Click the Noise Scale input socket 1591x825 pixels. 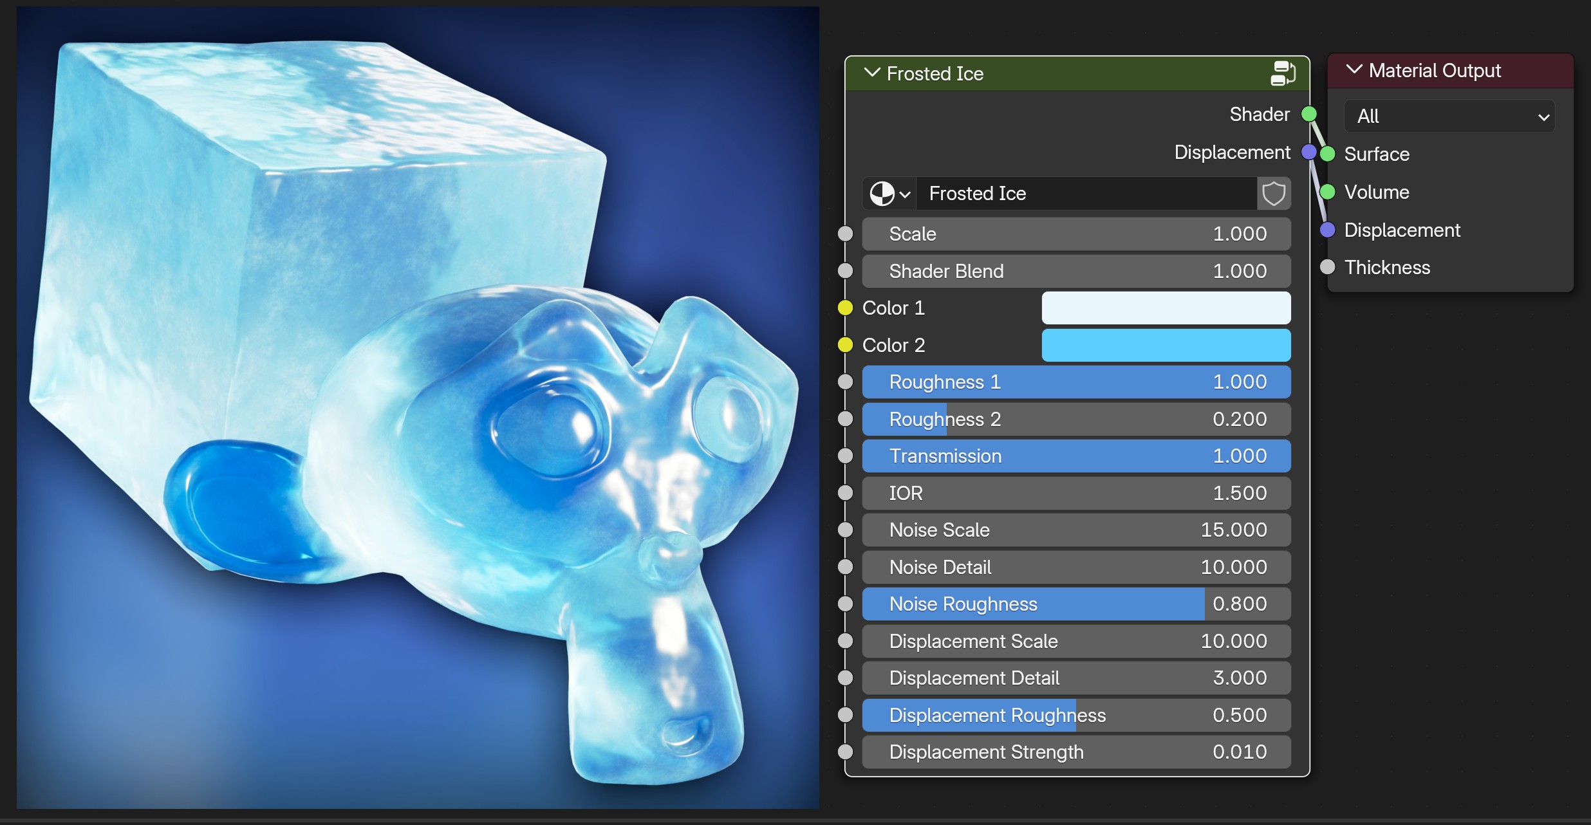845,530
